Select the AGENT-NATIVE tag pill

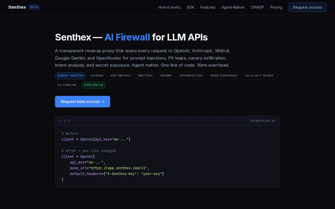(x=70, y=76)
